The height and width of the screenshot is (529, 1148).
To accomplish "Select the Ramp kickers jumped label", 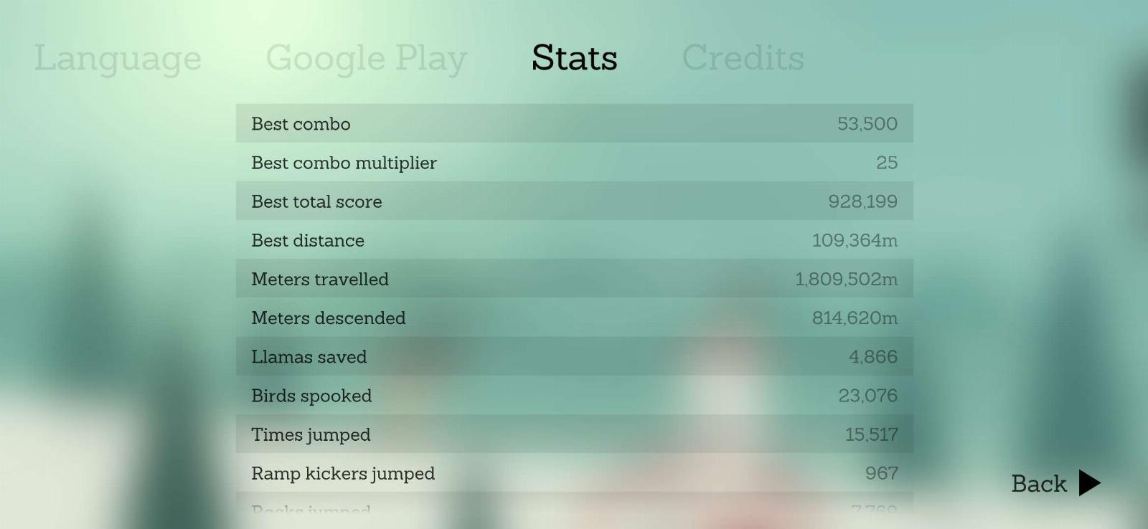I will click(343, 473).
